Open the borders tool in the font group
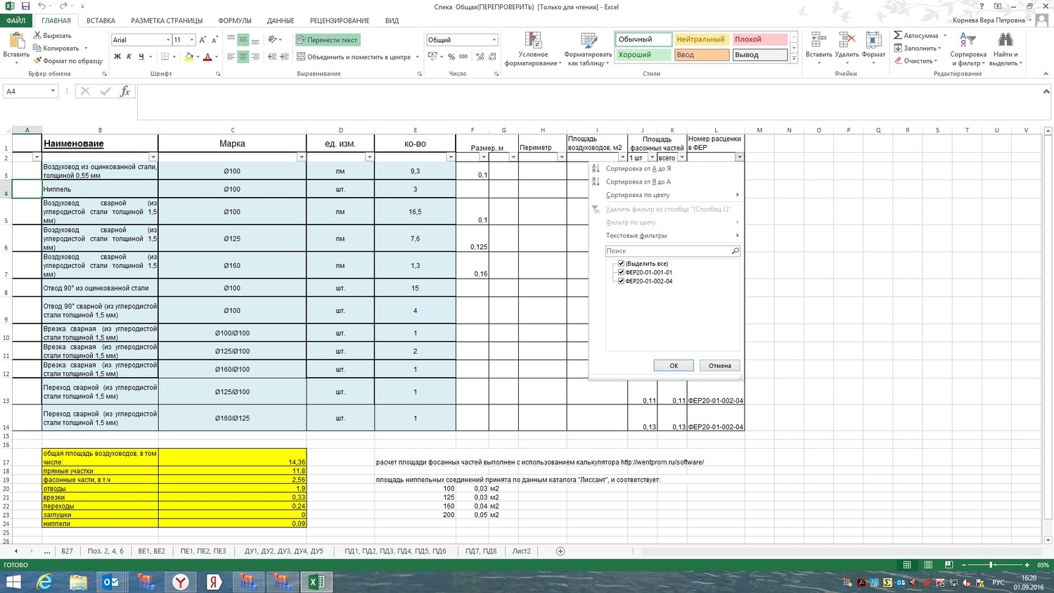The height and width of the screenshot is (593, 1054). click(165, 57)
